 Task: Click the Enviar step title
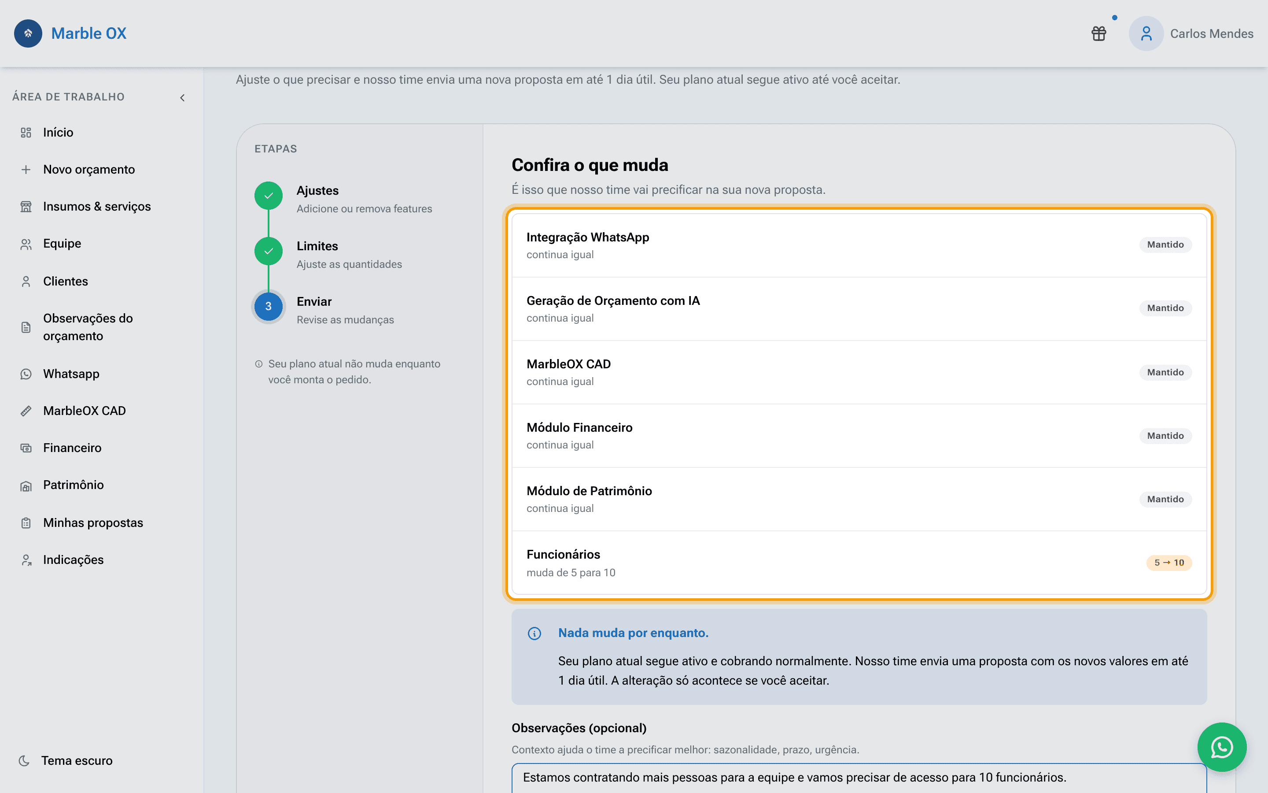pyautogui.click(x=314, y=302)
